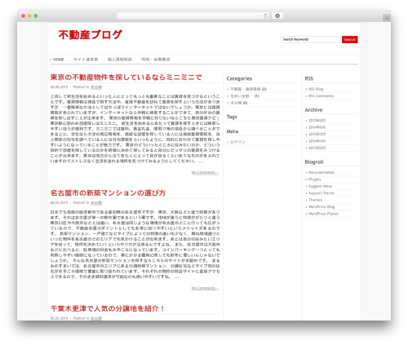Screen dimensions: 408x345
Task: Open the WordPress Blog blogroll link
Action: 322,207
